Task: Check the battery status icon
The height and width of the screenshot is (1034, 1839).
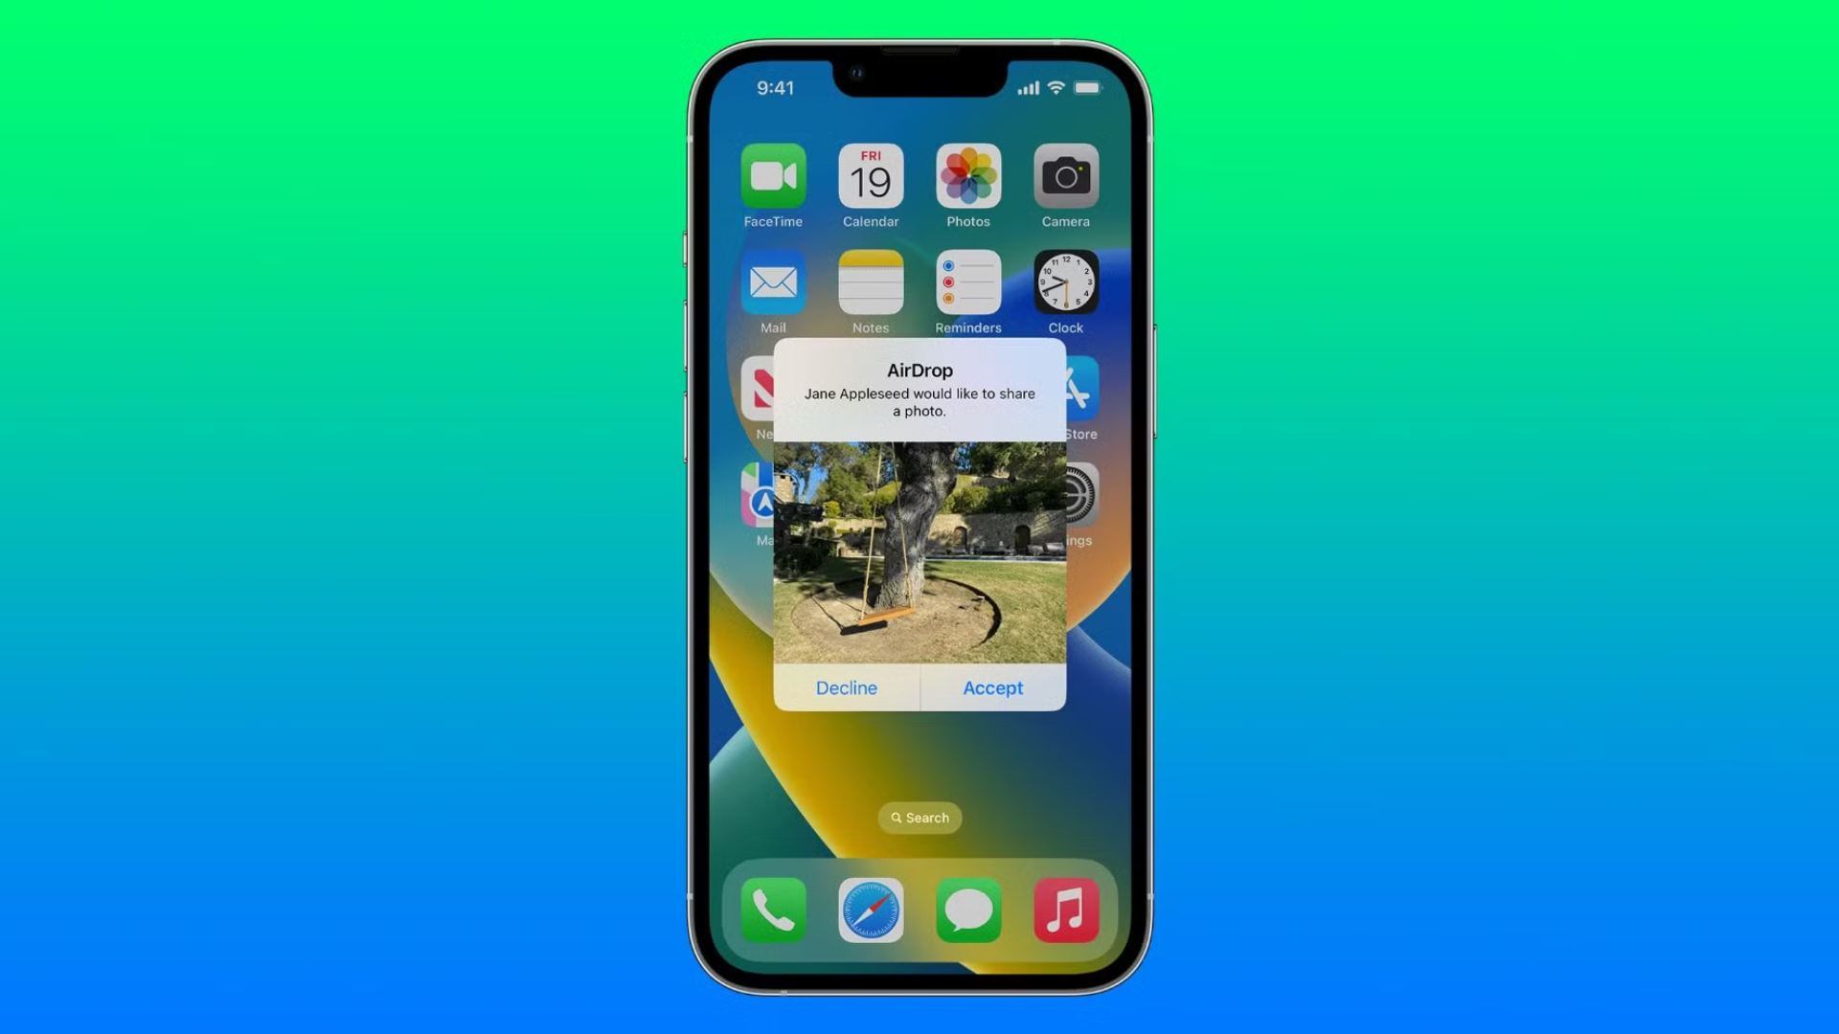Action: pyautogui.click(x=1083, y=88)
